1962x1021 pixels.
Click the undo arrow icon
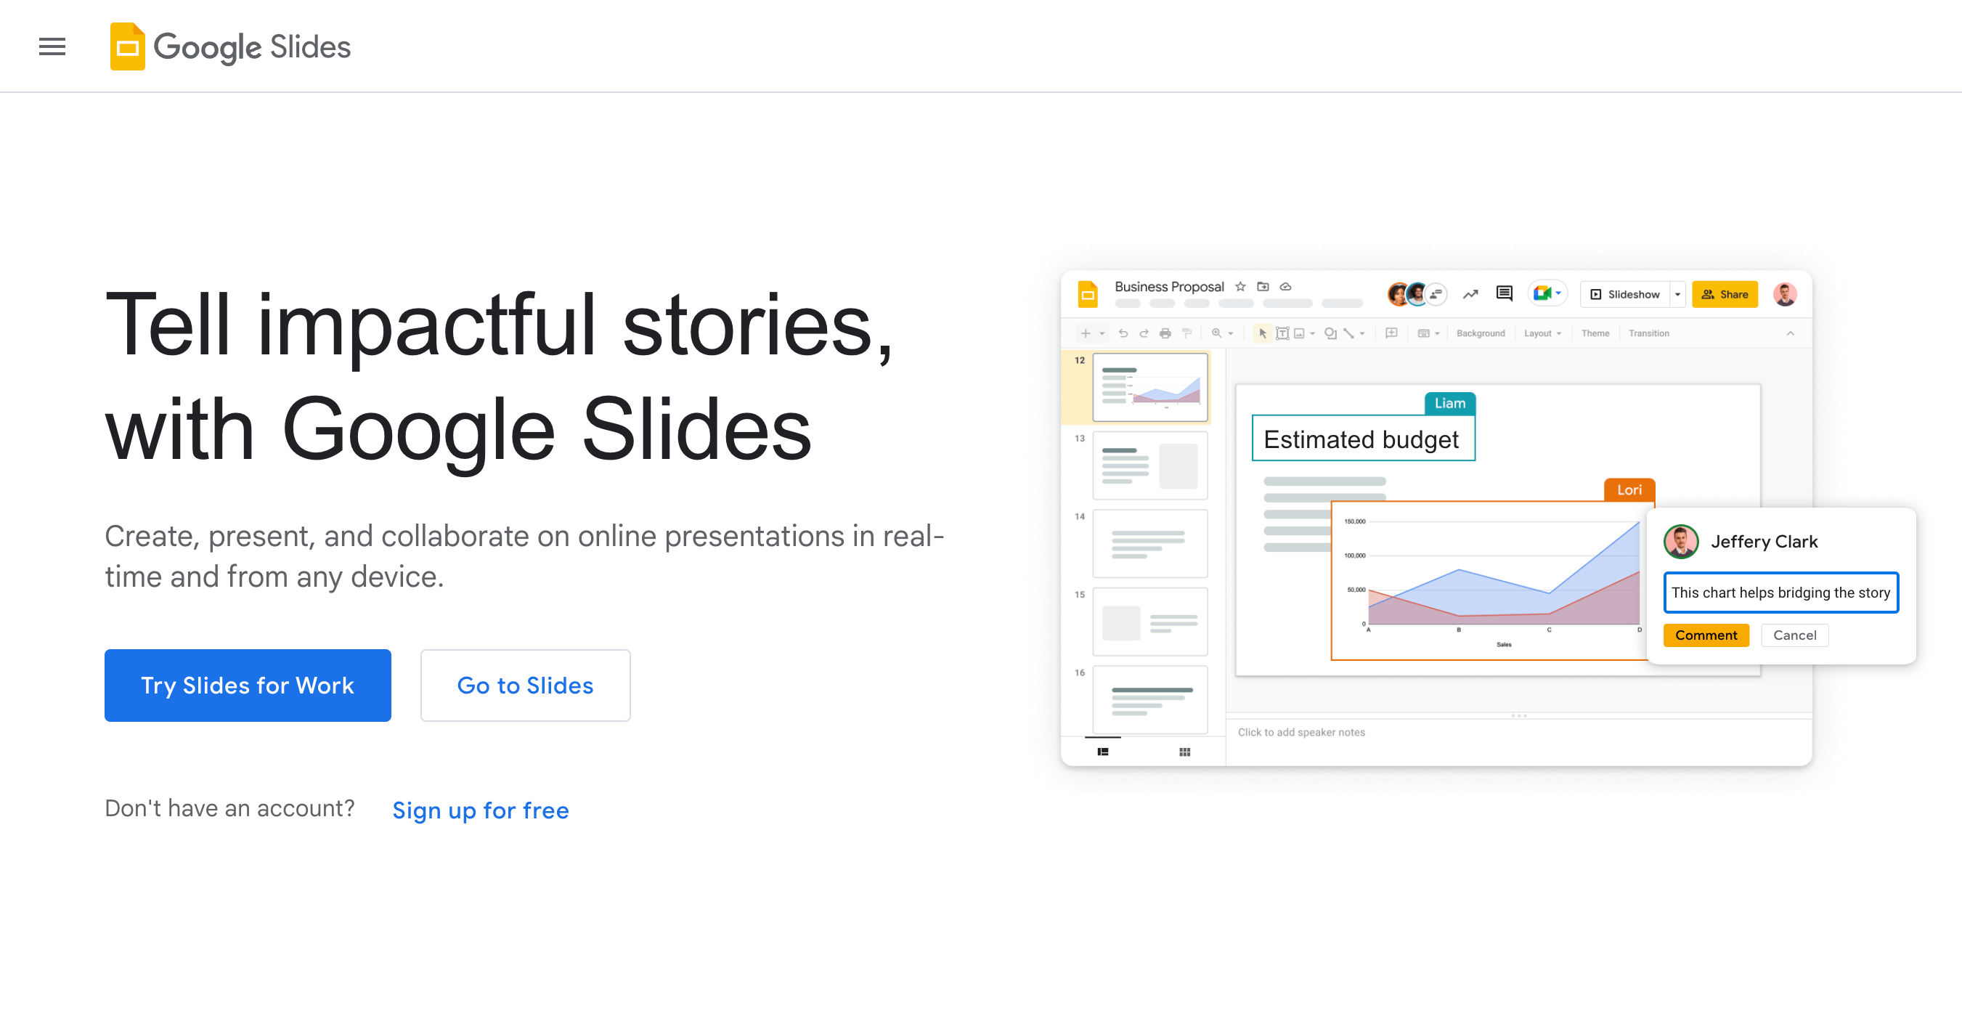1123,333
